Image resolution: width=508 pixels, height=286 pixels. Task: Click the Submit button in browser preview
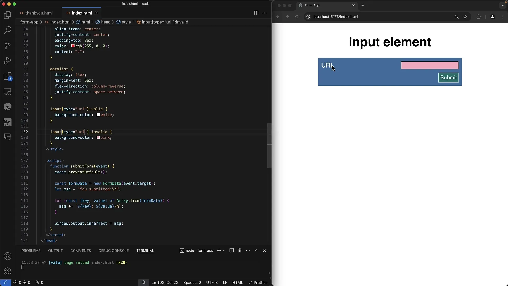(x=448, y=77)
